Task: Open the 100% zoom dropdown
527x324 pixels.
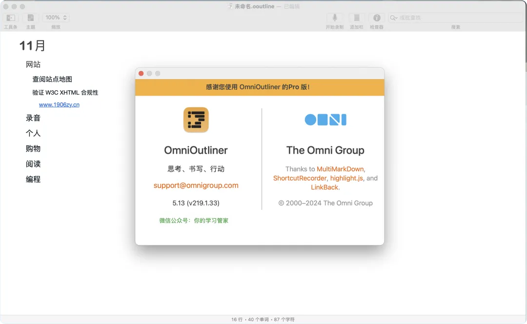Action: coord(56,18)
